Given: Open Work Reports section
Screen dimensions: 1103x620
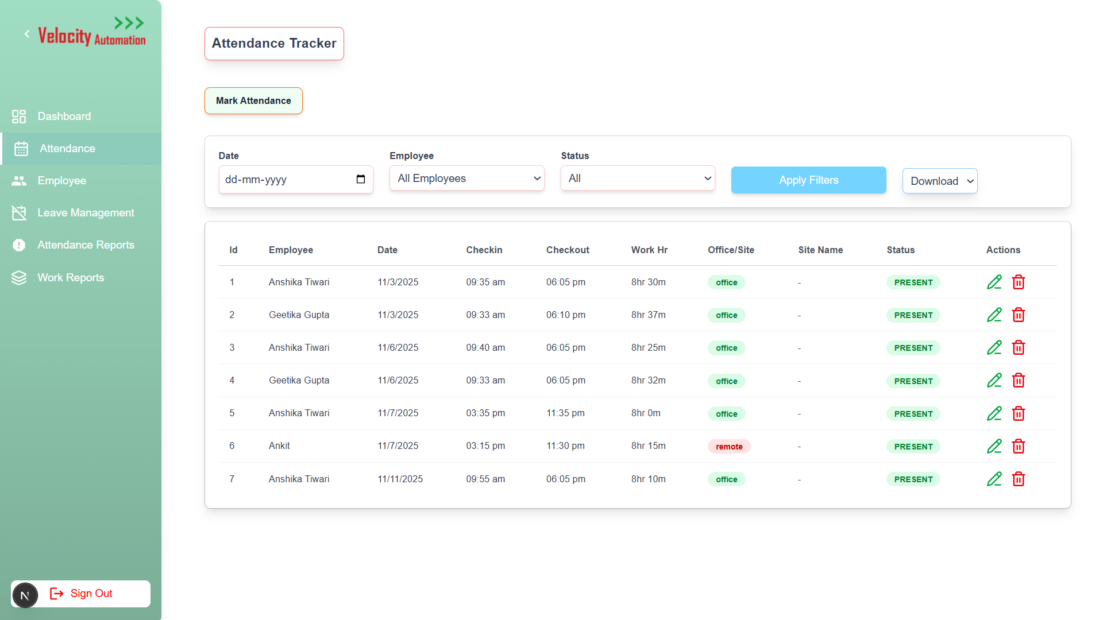Looking at the screenshot, I should (71, 278).
